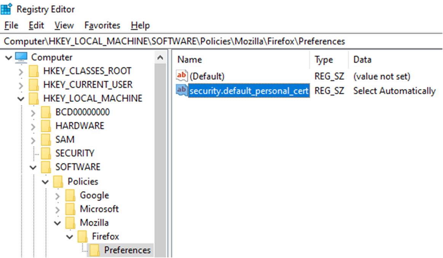Click the Registry Editor app icon
Viewport: 443px width, 258px height.
point(6,9)
